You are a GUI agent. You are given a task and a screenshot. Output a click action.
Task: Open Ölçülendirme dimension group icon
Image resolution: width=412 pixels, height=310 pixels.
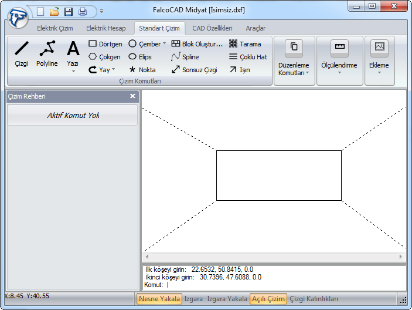click(x=339, y=48)
